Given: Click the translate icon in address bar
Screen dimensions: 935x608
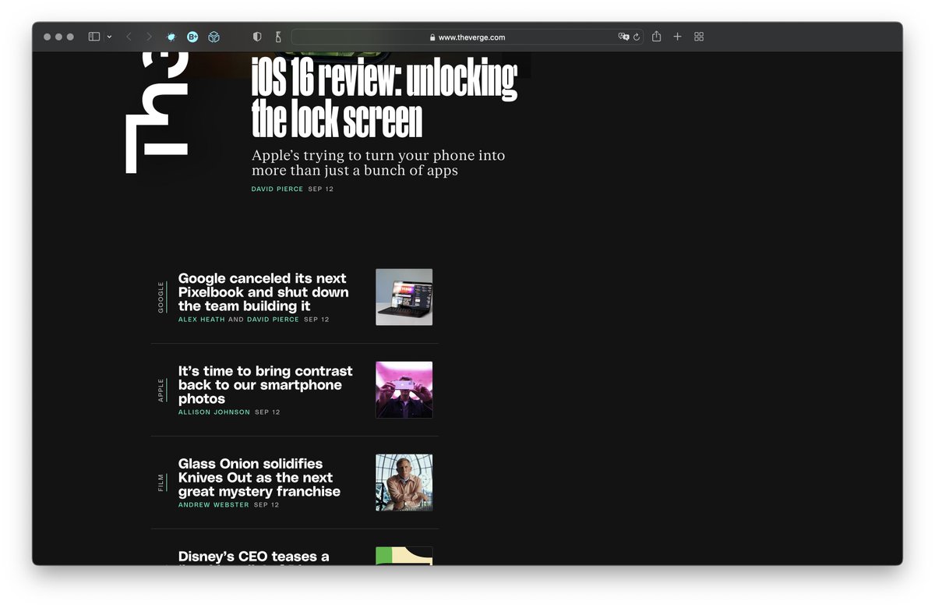Looking at the screenshot, I should (623, 37).
